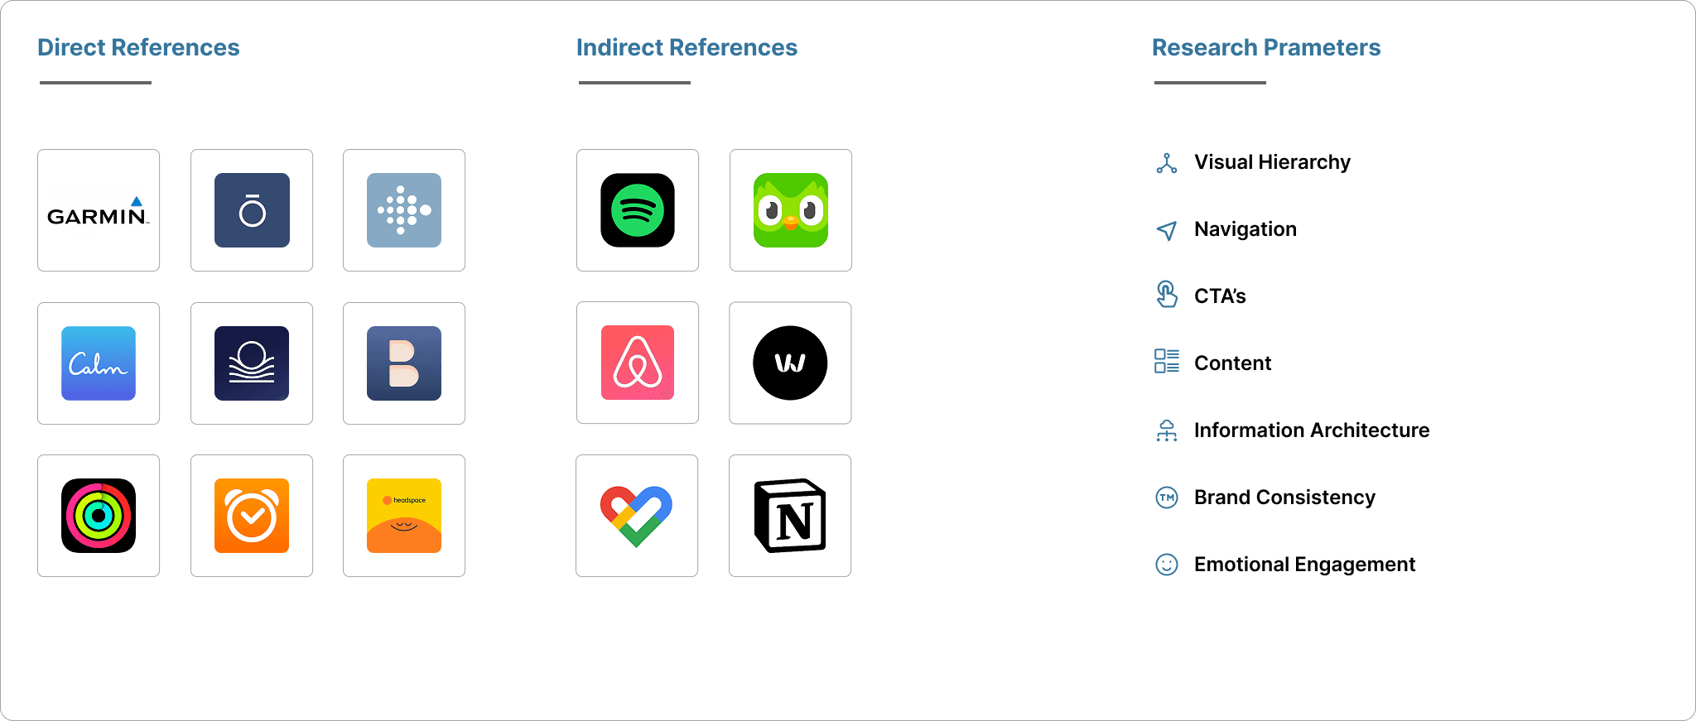Click the Spotify app icon
Screen dimensions: 1696x721
point(638,210)
